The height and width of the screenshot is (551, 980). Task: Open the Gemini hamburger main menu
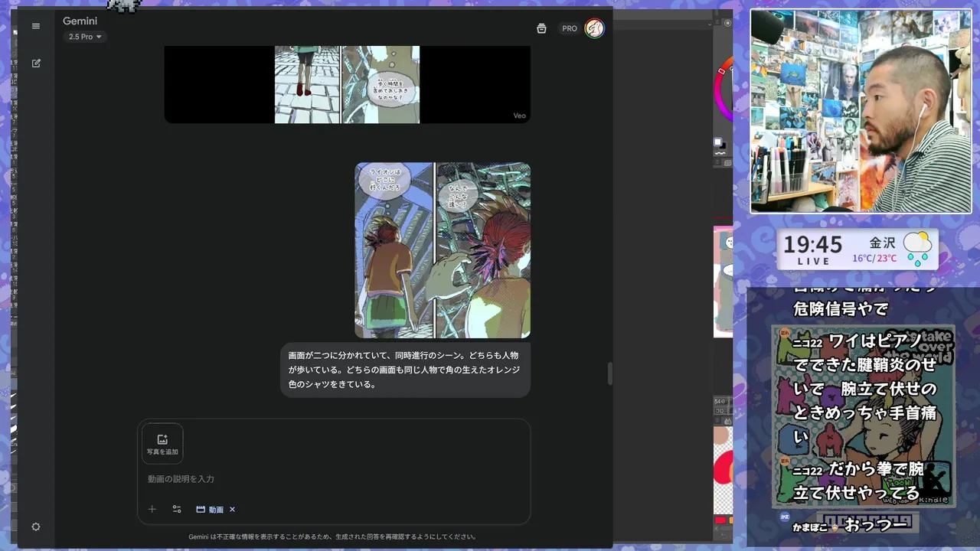point(35,26)
